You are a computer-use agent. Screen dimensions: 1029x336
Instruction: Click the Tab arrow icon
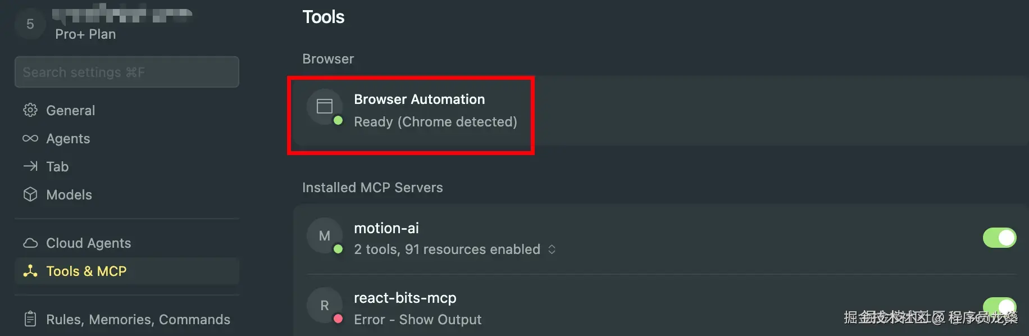click(x=30, y=166)
